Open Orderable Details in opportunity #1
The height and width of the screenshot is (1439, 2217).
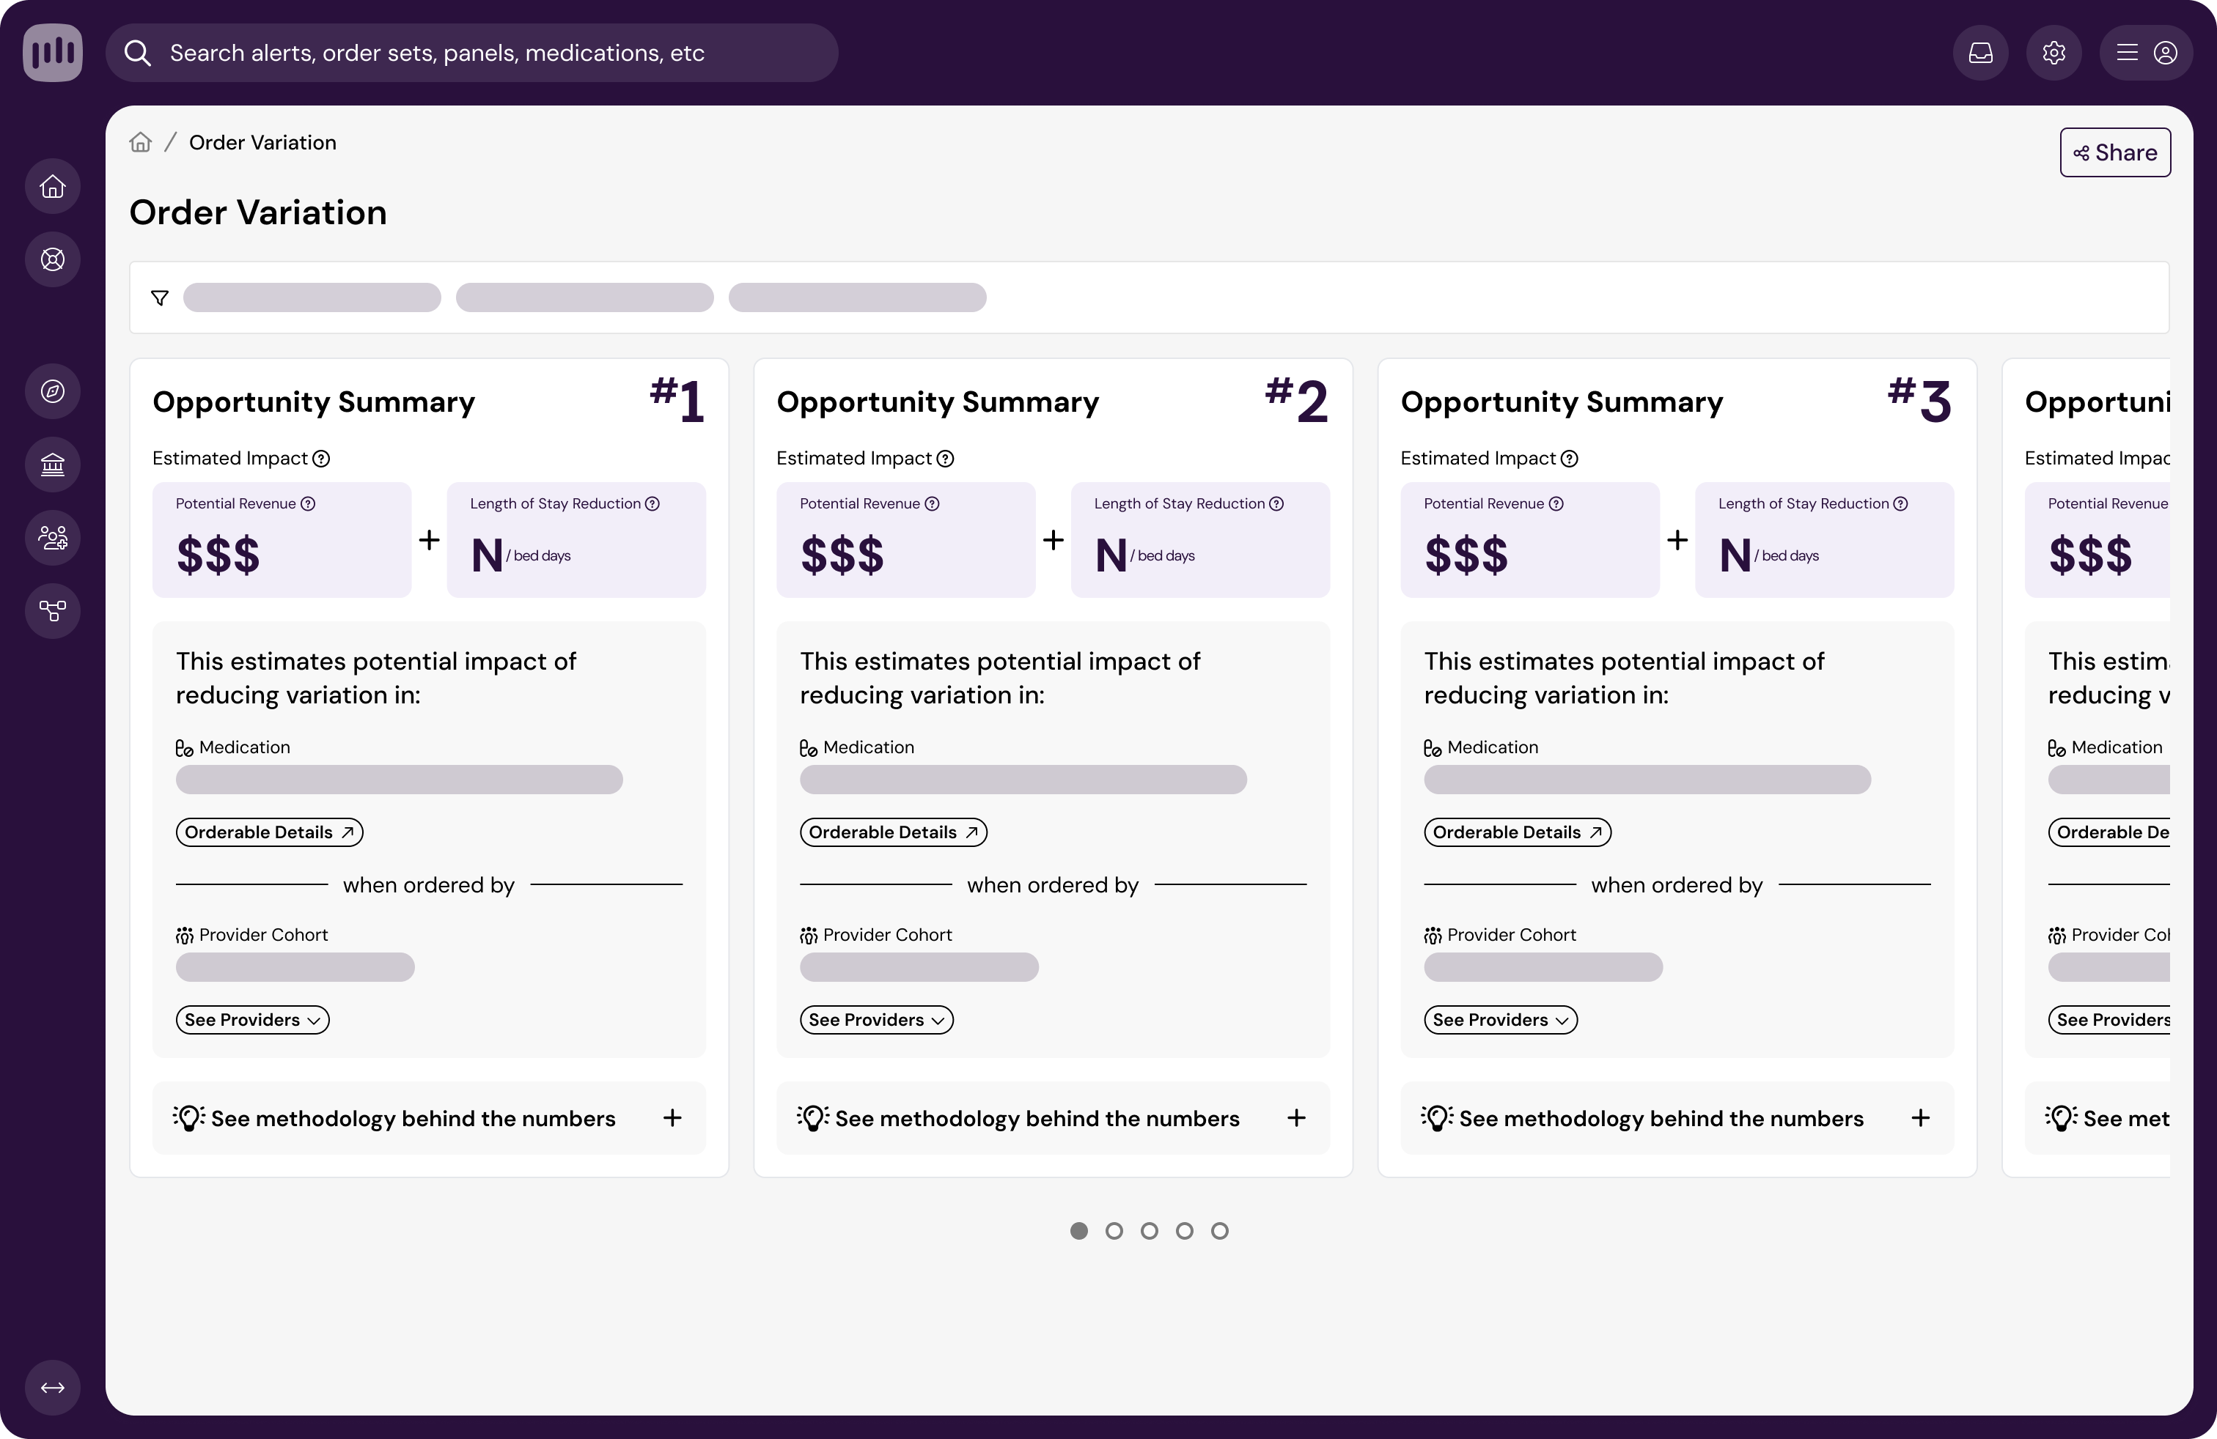tap(269, 832)
